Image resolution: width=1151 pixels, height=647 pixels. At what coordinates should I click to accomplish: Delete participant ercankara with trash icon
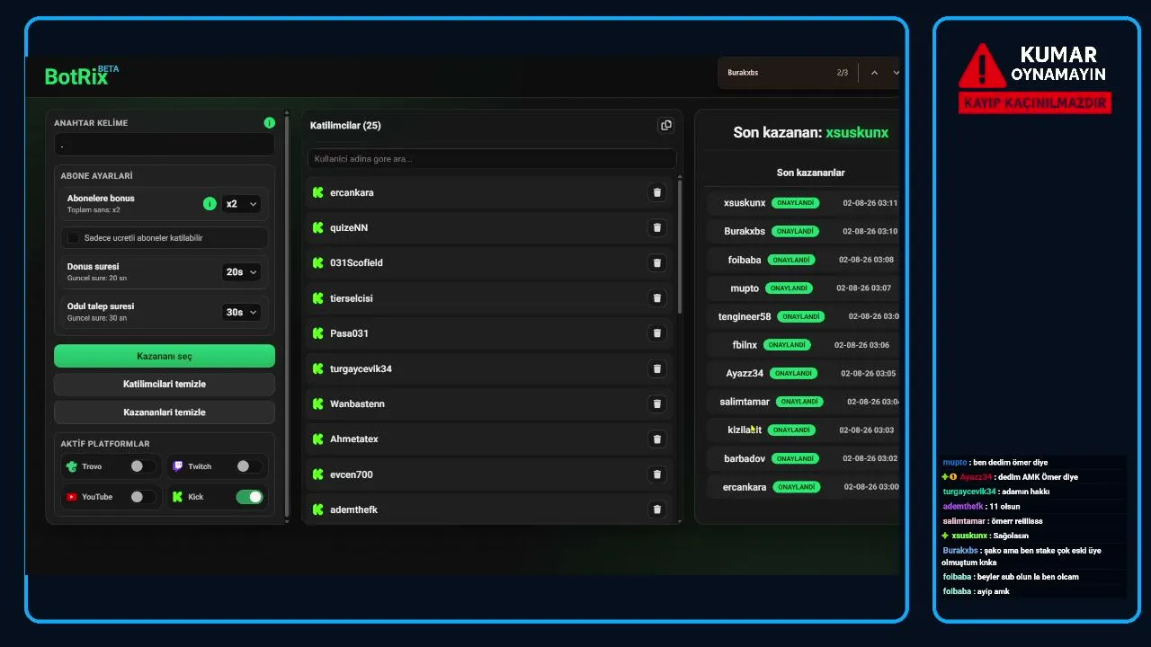pyautogui.click(x=656, y=192)
